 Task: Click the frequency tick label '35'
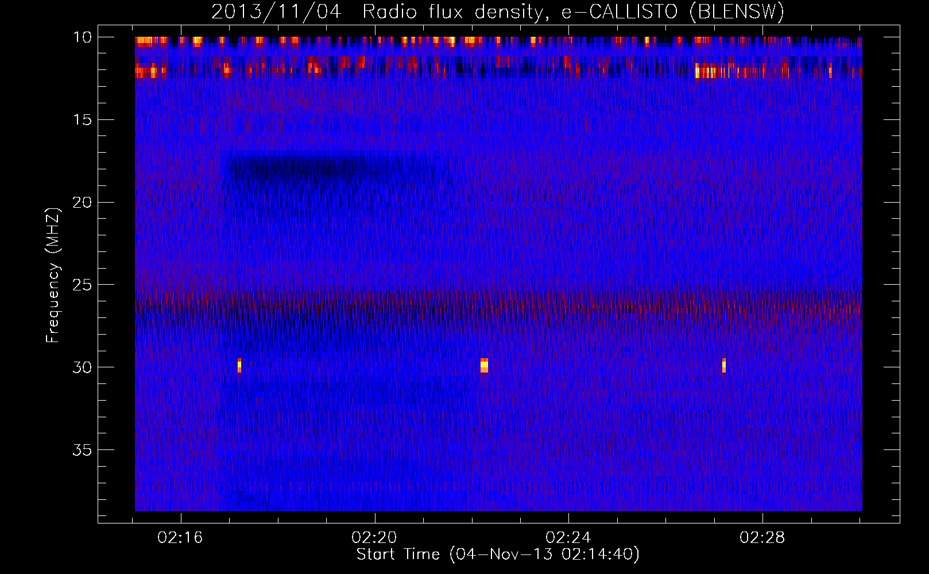coord(83,450)
